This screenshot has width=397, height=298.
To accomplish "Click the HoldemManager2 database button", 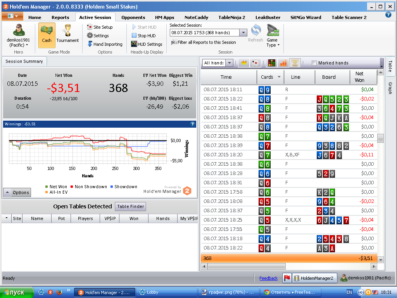I will pyautogui.click(x=314, y=278).
